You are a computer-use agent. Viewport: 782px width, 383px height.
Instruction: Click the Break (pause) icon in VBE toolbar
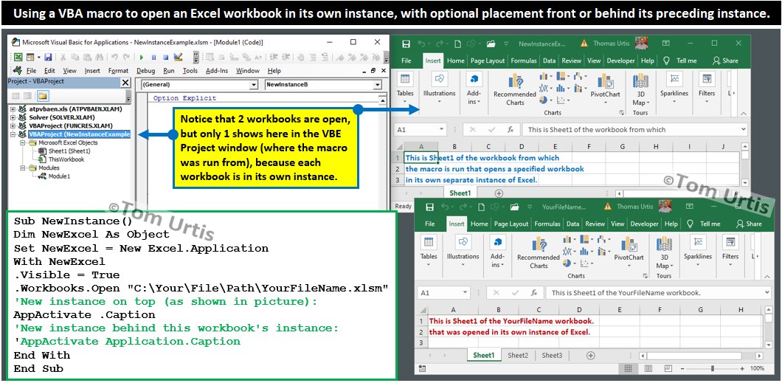[153, 58]
